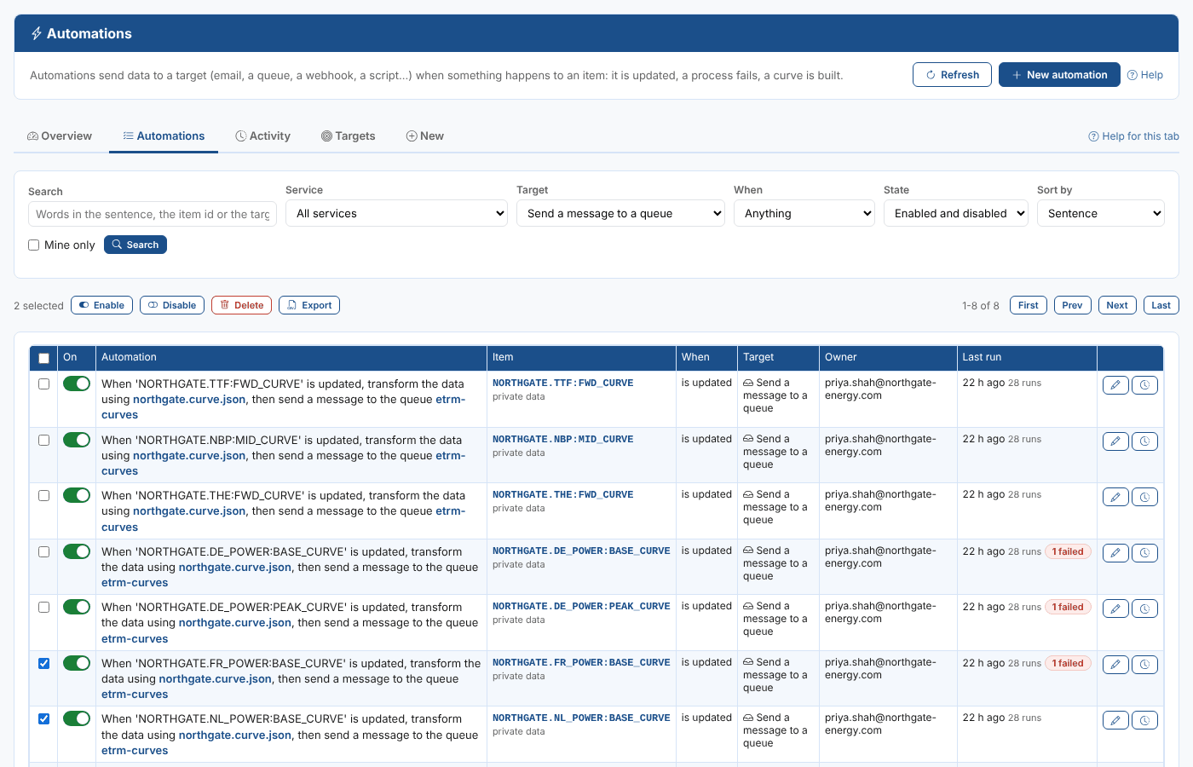Switch to the Activity tab
The width and height of the screenshot is (1193, 767).
pos(262,136)
